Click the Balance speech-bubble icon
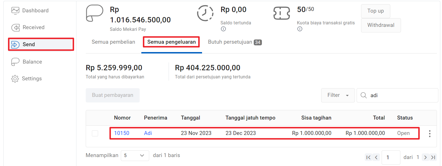Image resolution: width=442 pixels, height=166 pixels. [15, 62]
